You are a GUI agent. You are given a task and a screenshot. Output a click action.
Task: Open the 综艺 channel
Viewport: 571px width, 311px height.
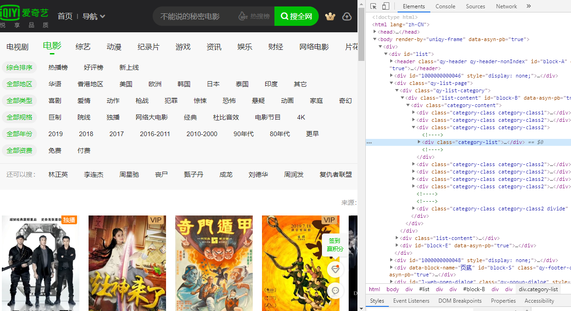coord(83,47)
